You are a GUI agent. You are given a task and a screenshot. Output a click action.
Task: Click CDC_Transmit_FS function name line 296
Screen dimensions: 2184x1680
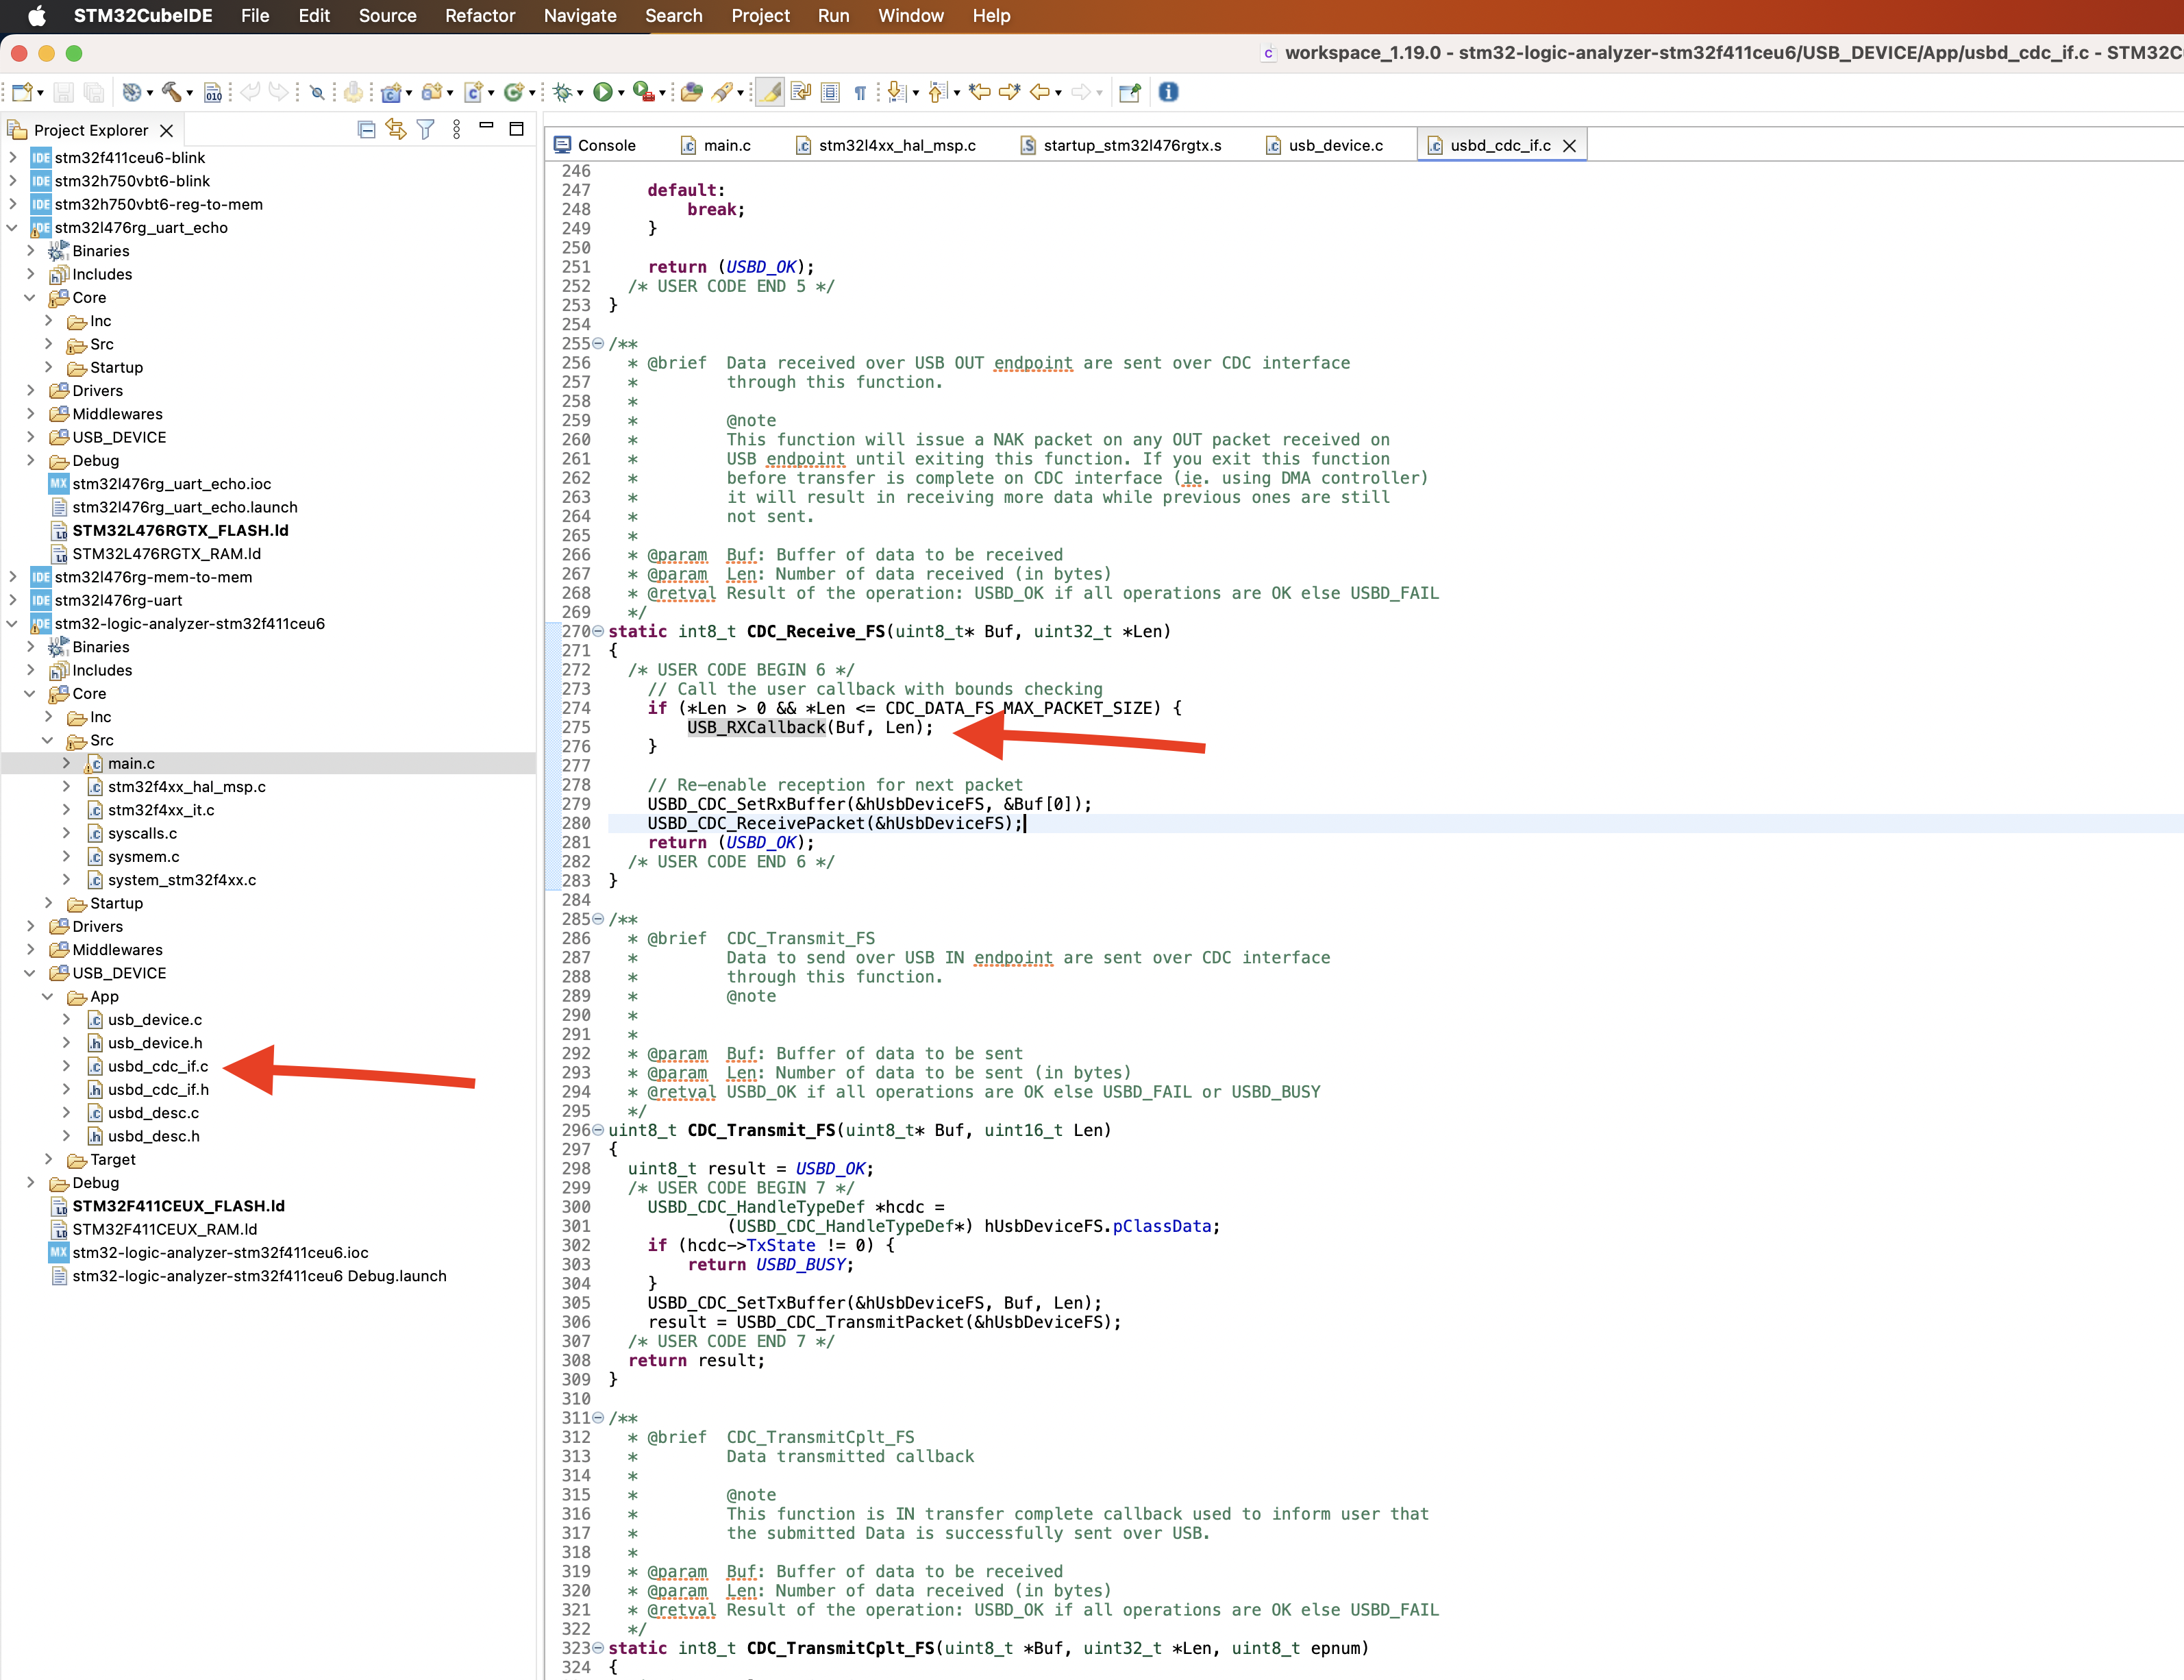pos(761,1130)
